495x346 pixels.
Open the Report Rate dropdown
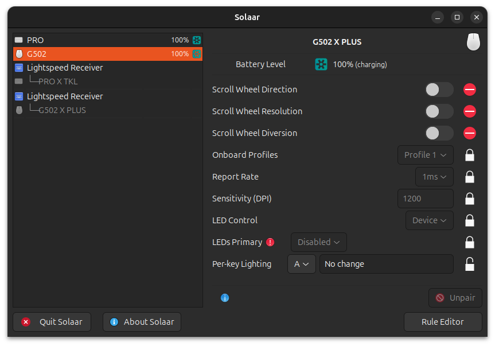coord(434,177)
